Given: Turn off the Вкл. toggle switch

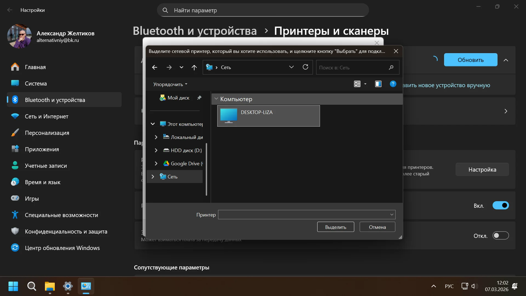Looking at the screenshot, I should pyautogui.click(x=501, y=206).
